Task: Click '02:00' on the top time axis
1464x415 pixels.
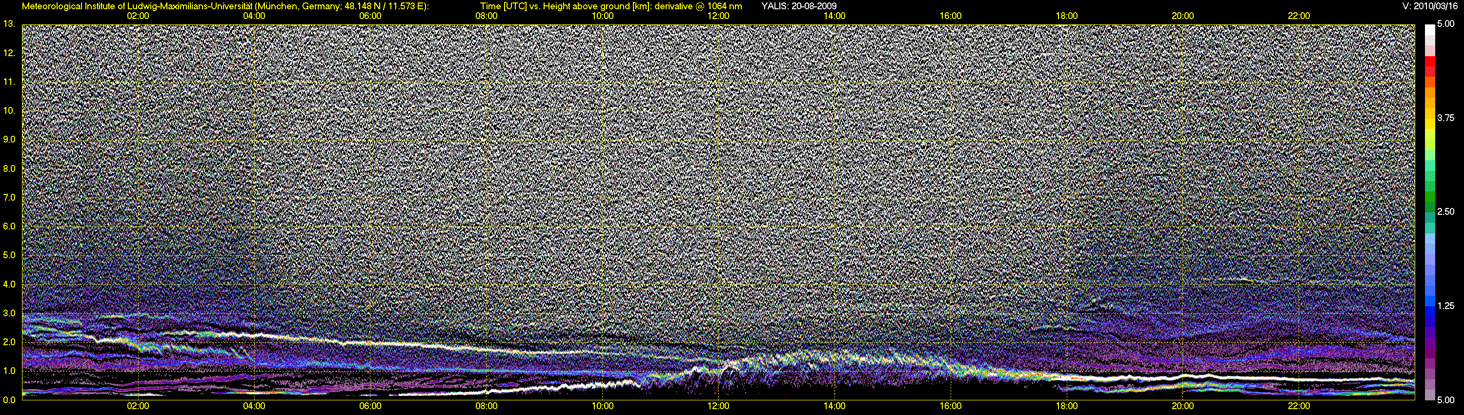Action: coord(138,16)
